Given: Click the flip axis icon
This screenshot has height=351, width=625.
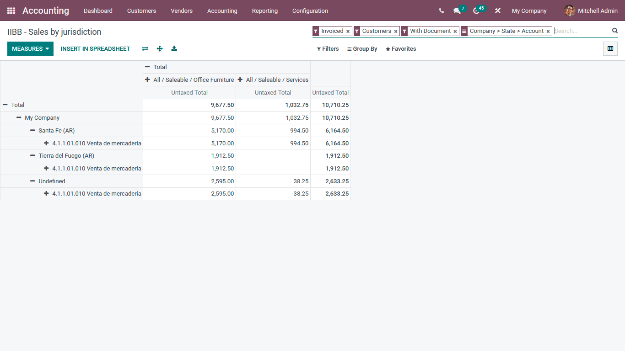Looking at the screenshot, I should (145, 49).
